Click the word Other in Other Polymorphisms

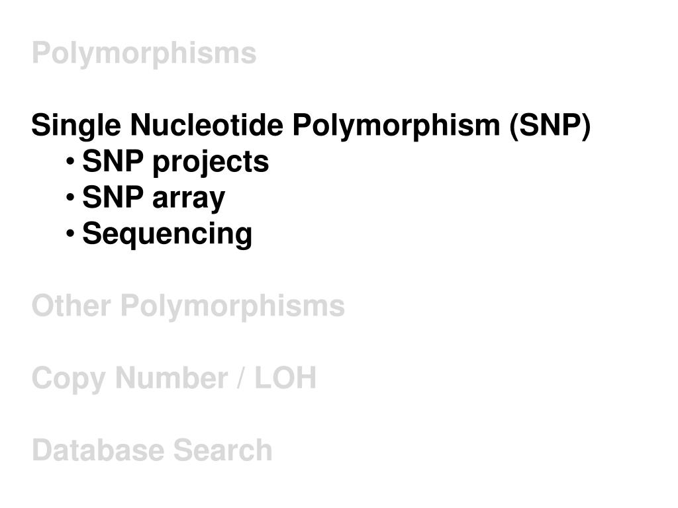coord(71,306)
